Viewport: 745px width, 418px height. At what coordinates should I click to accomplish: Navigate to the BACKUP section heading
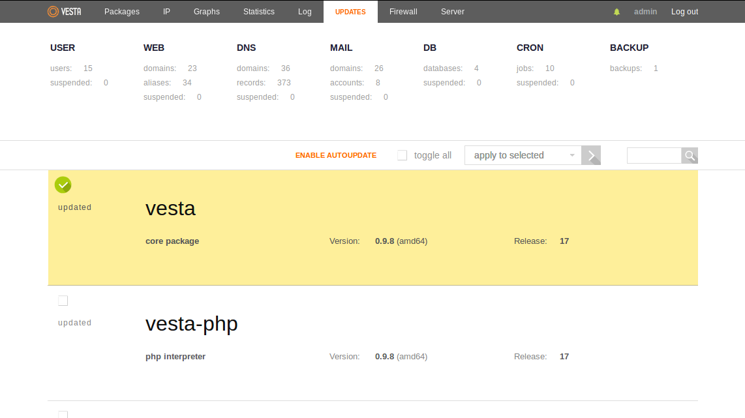pos(629,48)
